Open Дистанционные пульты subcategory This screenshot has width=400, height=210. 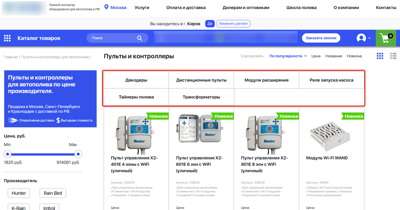pos(201,80)
